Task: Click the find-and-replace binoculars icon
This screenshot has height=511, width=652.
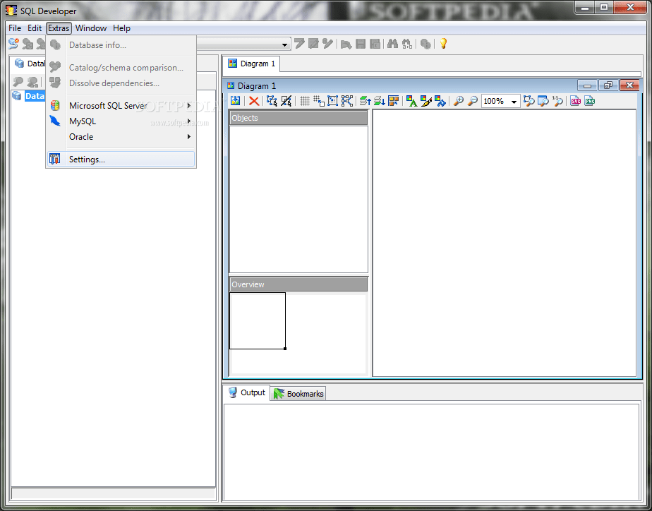Action: (407, 44)
